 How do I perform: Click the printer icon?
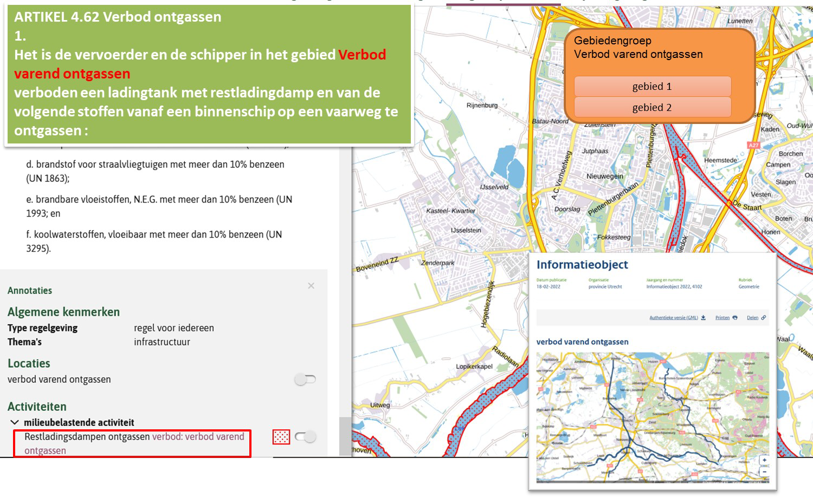[x=735, y=318]
